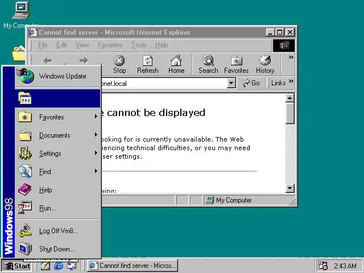Click the Task Scheduler tray icon
The image size is (364, 273).
point(322,266)
